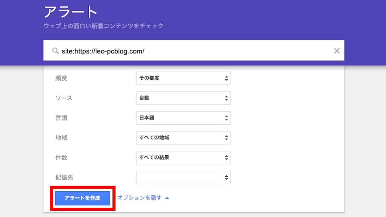The image size is (386, 217).
Task: Click the subtitle ウェブ上の面白い新着コンテンツをチェック
Action: pos(103,26)
